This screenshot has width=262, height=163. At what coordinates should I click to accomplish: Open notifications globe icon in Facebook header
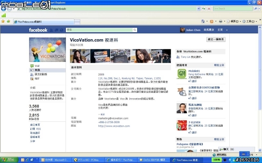(x=61, y=30)
